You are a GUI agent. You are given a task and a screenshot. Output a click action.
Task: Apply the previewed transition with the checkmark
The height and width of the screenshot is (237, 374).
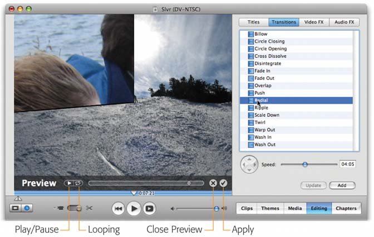click(224, 183)
